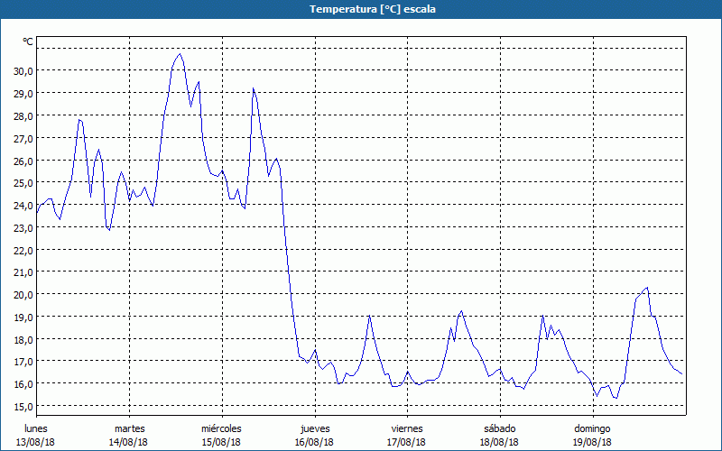This screenshot has height=451, width=722.
Task: Click the °C unit label on the axis
Action: (x=28, y=41)
